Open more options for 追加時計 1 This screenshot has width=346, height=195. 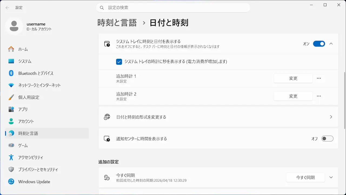click(319, 78)
